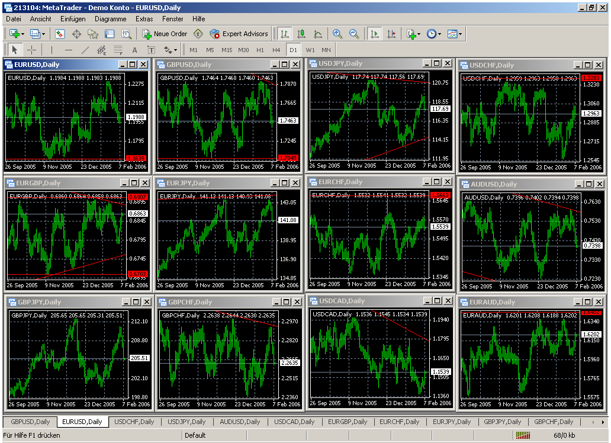Select the crosshair cursor tool
The width and height of the screenshot is (611, 443).
pos(32,50)
